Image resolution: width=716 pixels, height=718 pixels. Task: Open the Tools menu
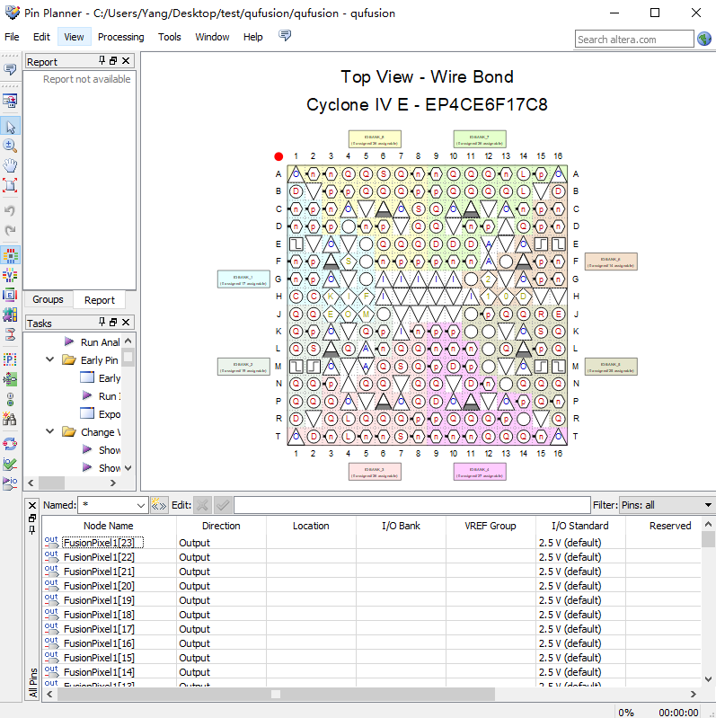pyautogui.click(x=170, y=37)
